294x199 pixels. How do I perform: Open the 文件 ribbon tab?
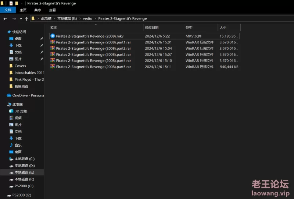[8, 10]
